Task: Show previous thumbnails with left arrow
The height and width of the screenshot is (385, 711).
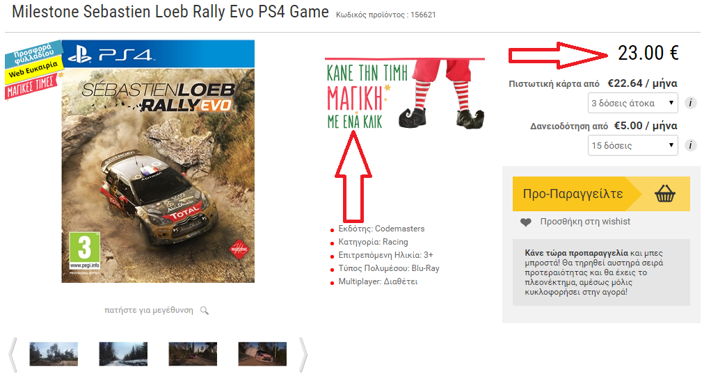Action: 13,354
